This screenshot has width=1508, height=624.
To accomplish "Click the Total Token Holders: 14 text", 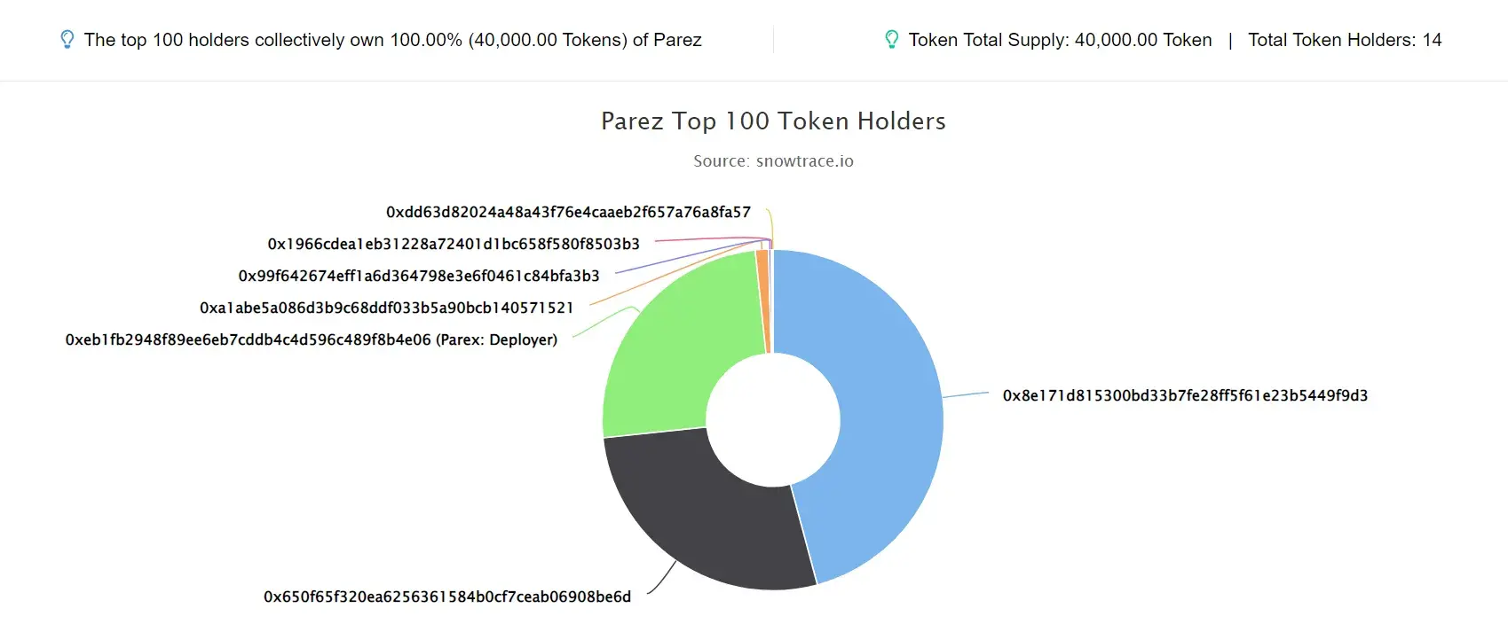I will coord(1345,40).
